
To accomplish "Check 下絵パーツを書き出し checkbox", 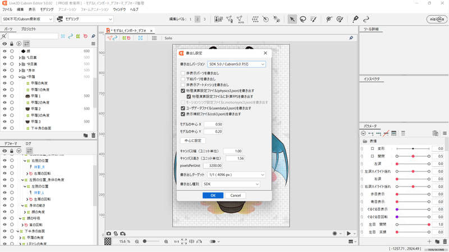I will (x=183, y=79).
